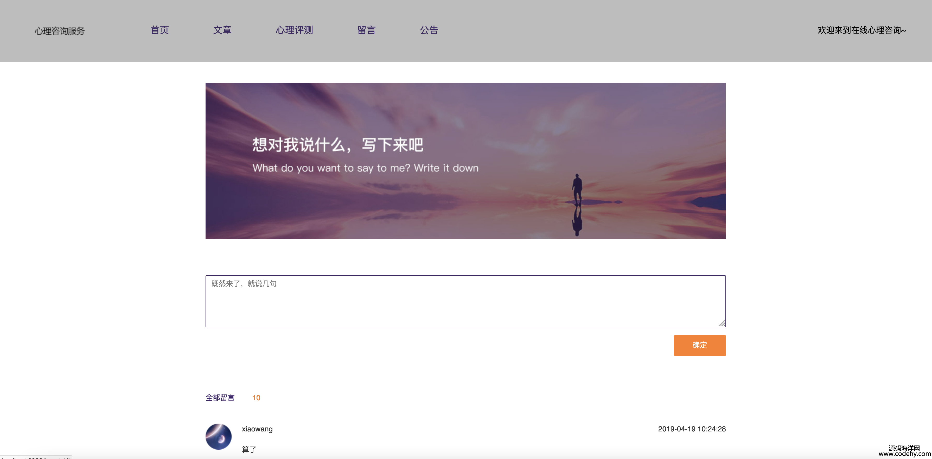Go to the 文章 page

[x=222, y=30]
